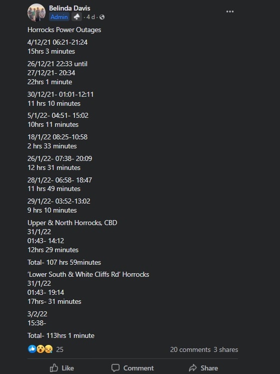
Task: Click the wow face reaction icon
Action: pyautogui.click(x=40, y=349)
